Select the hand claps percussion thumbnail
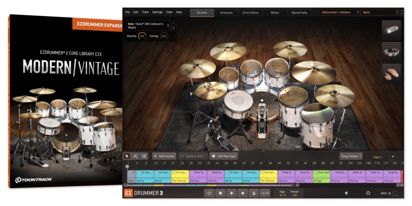This screenshot has height=206, width=412. (391, 74)
